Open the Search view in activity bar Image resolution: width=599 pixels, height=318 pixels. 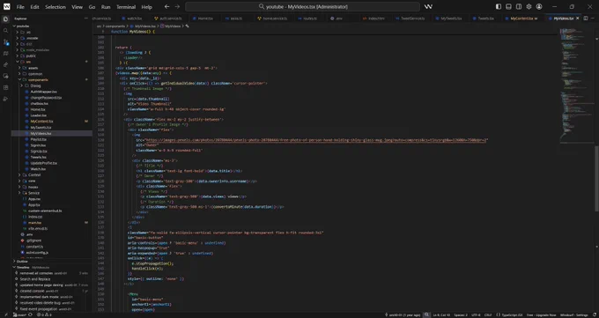coord(5,31)
